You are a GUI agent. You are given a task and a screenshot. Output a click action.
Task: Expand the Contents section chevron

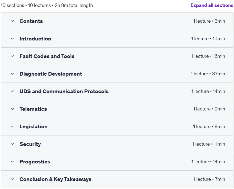[x=12, y=21]
